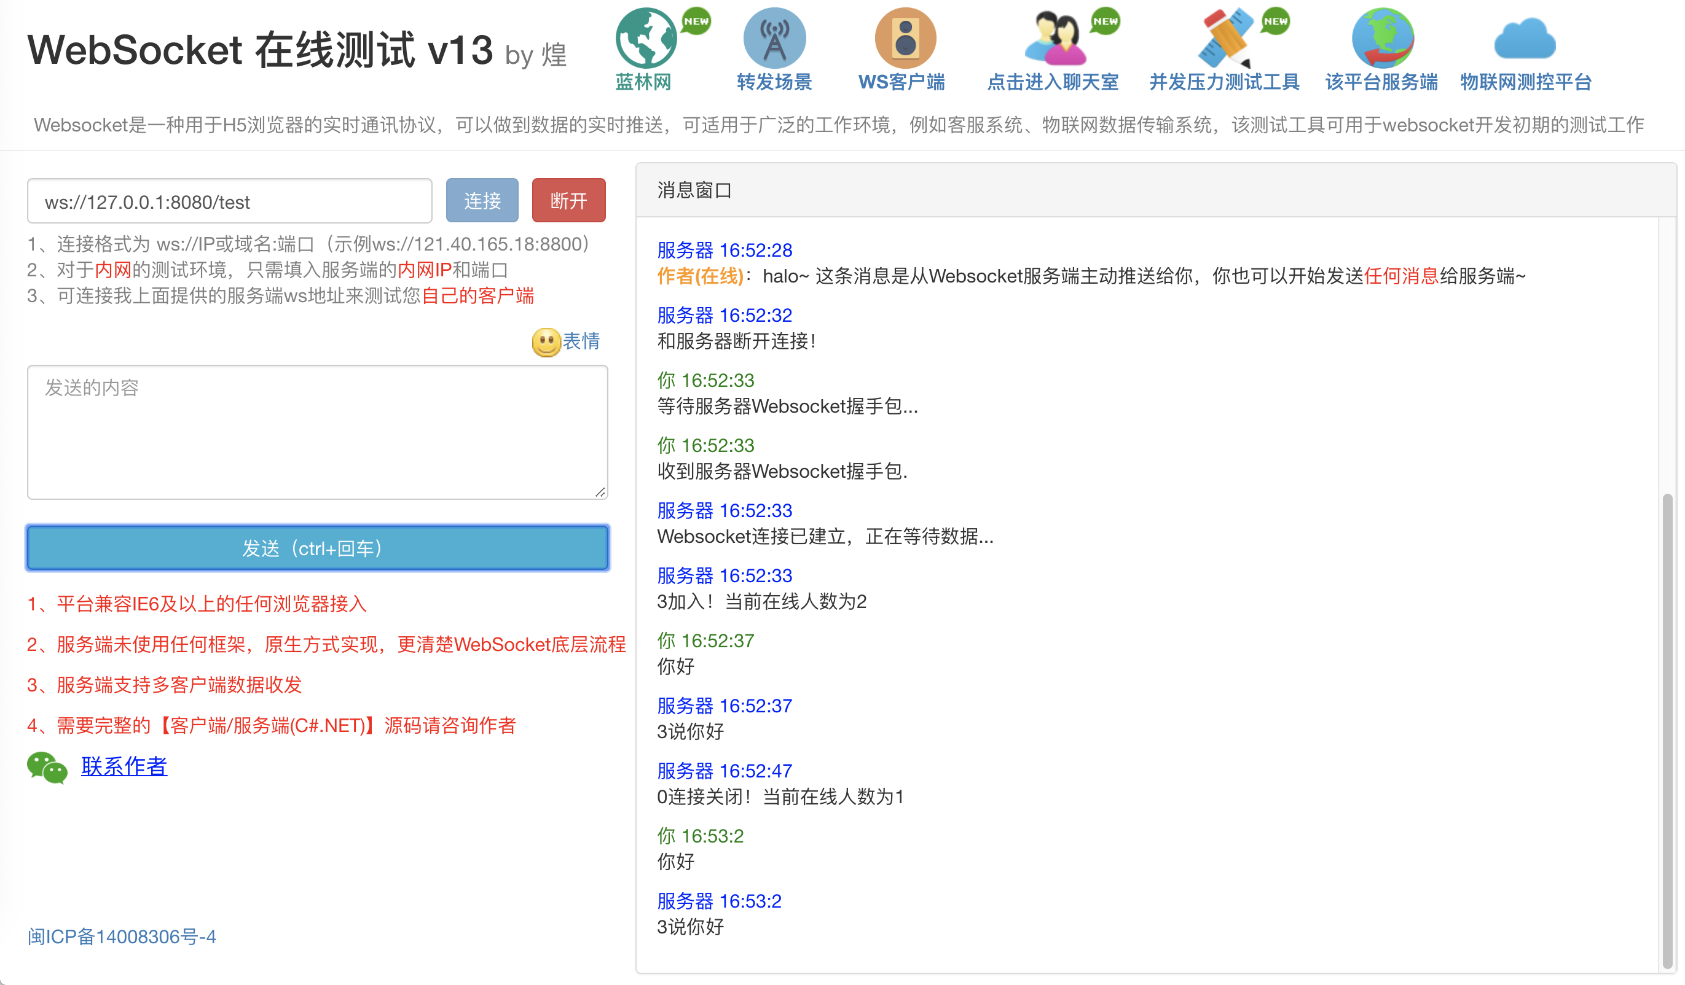The height and width of the screenshot is (985, 1685).
Task: Open the 该平台服务端 globe icon
Action: [x=1382, y=38]
